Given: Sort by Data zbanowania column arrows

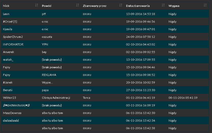Looking at the screenshot, I should pos(163,5).
